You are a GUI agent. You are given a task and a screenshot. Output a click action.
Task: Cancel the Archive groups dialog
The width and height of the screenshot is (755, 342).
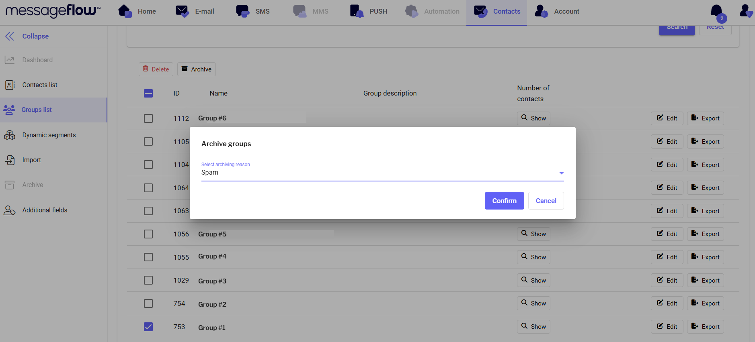pos(546,201)
